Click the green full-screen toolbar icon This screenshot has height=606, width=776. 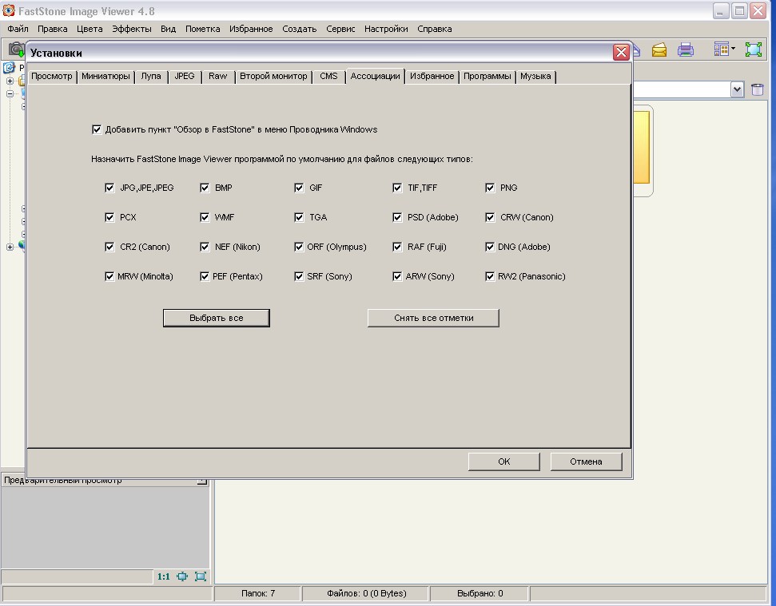click(x=754, y=50)
